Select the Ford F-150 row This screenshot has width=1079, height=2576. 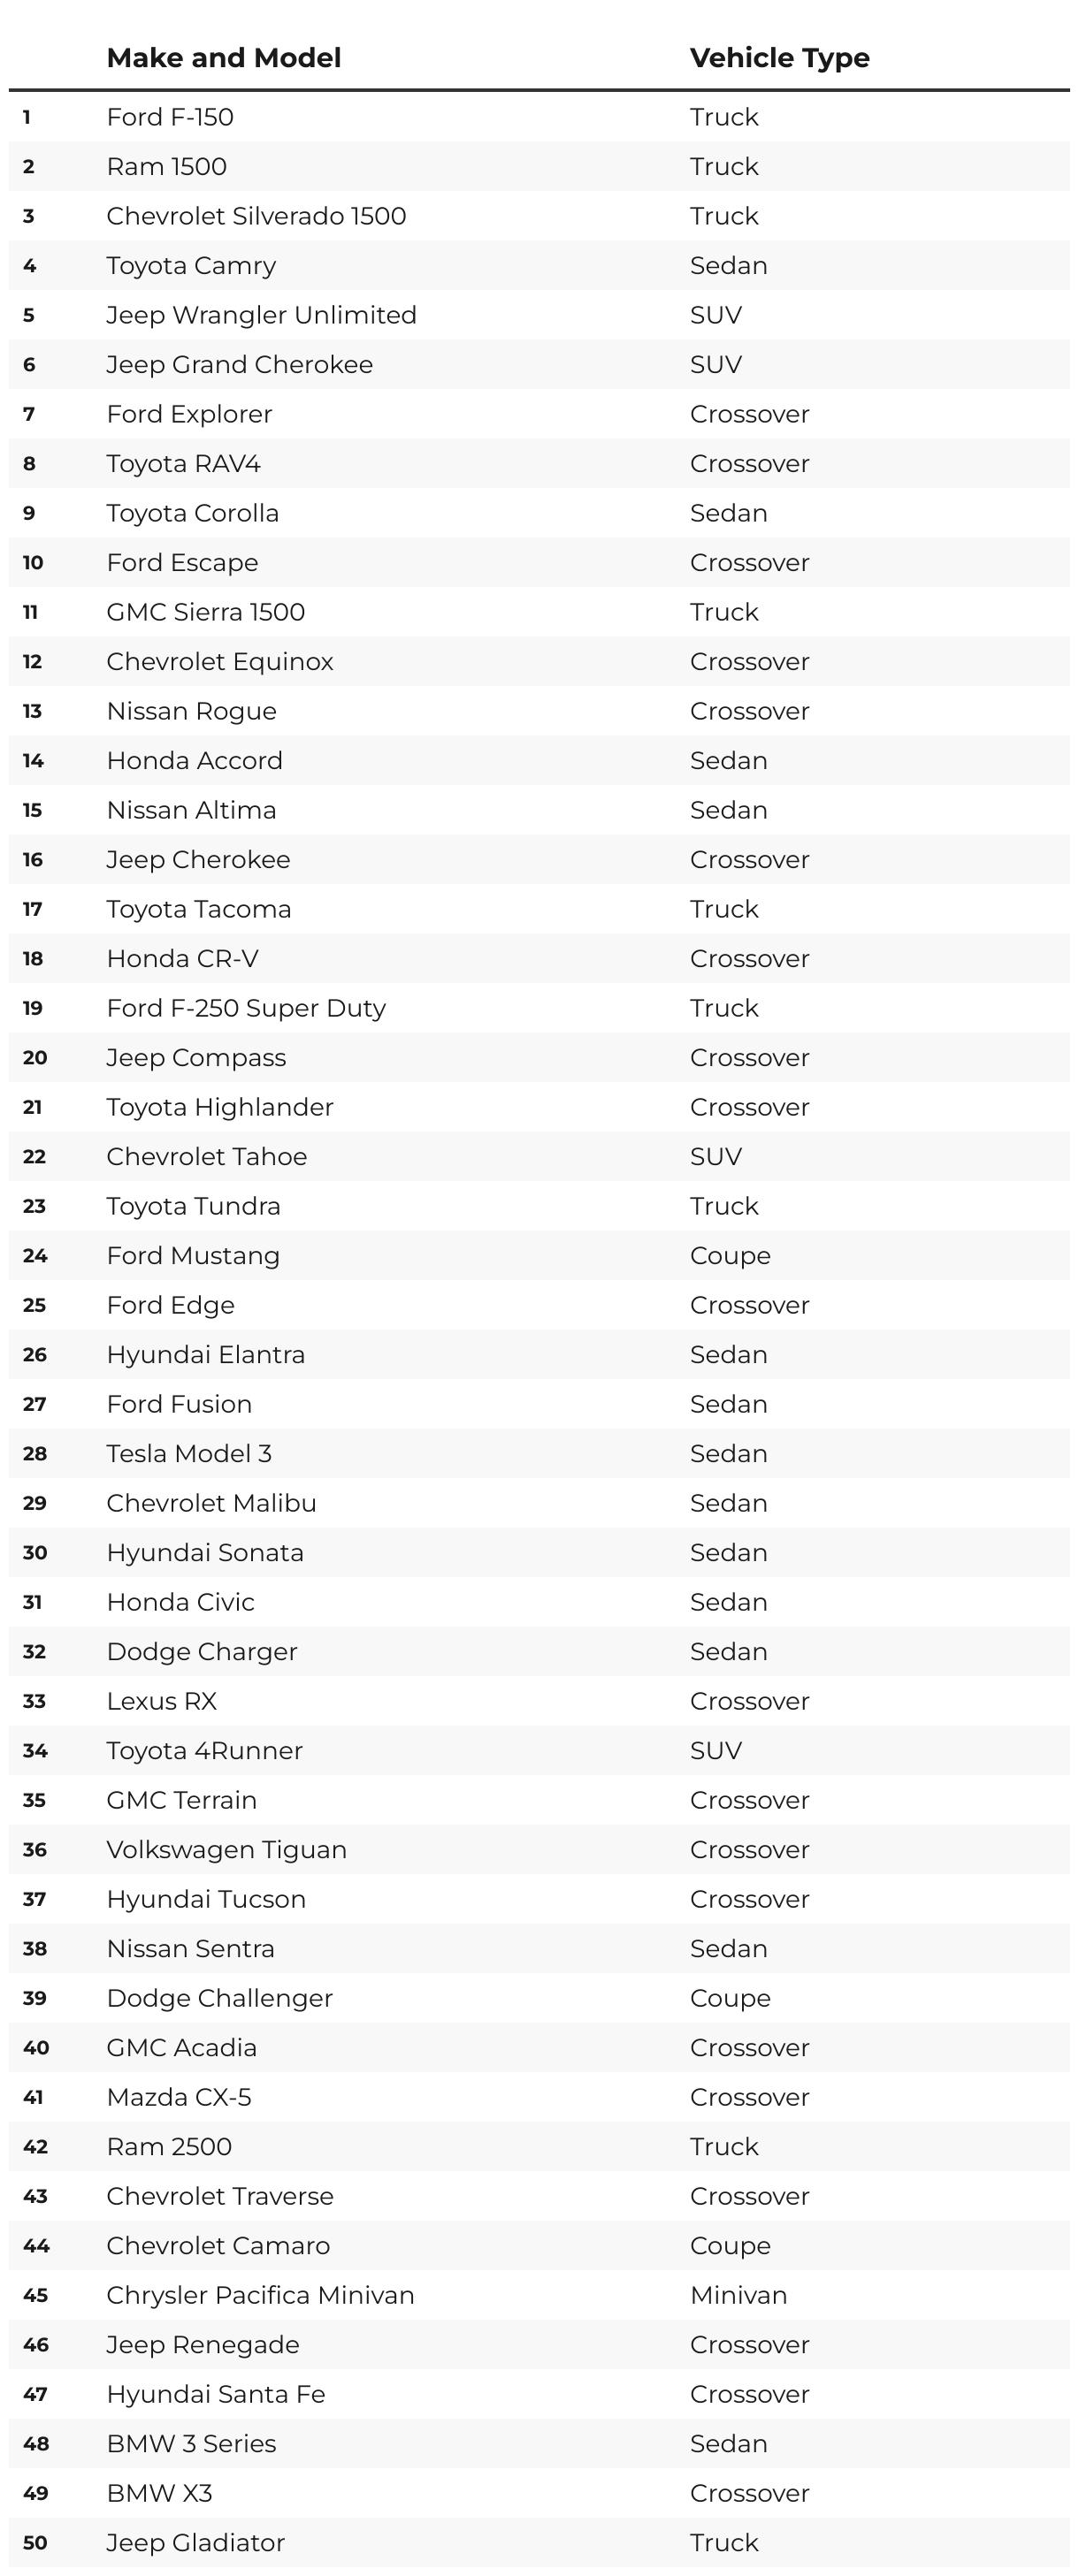point(539,117)
